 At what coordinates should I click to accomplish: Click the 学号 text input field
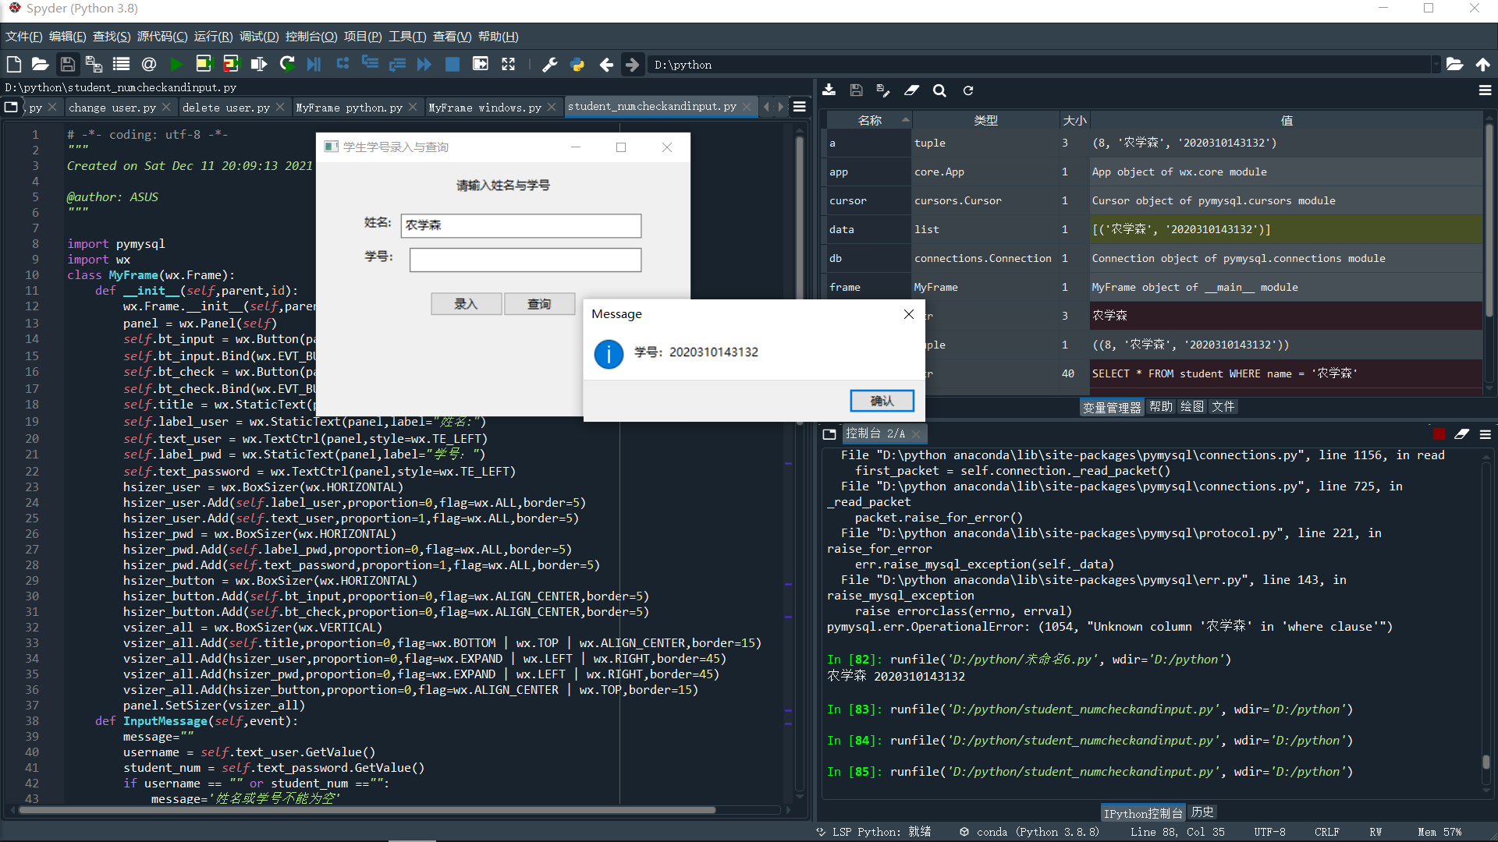coord(525,260)
